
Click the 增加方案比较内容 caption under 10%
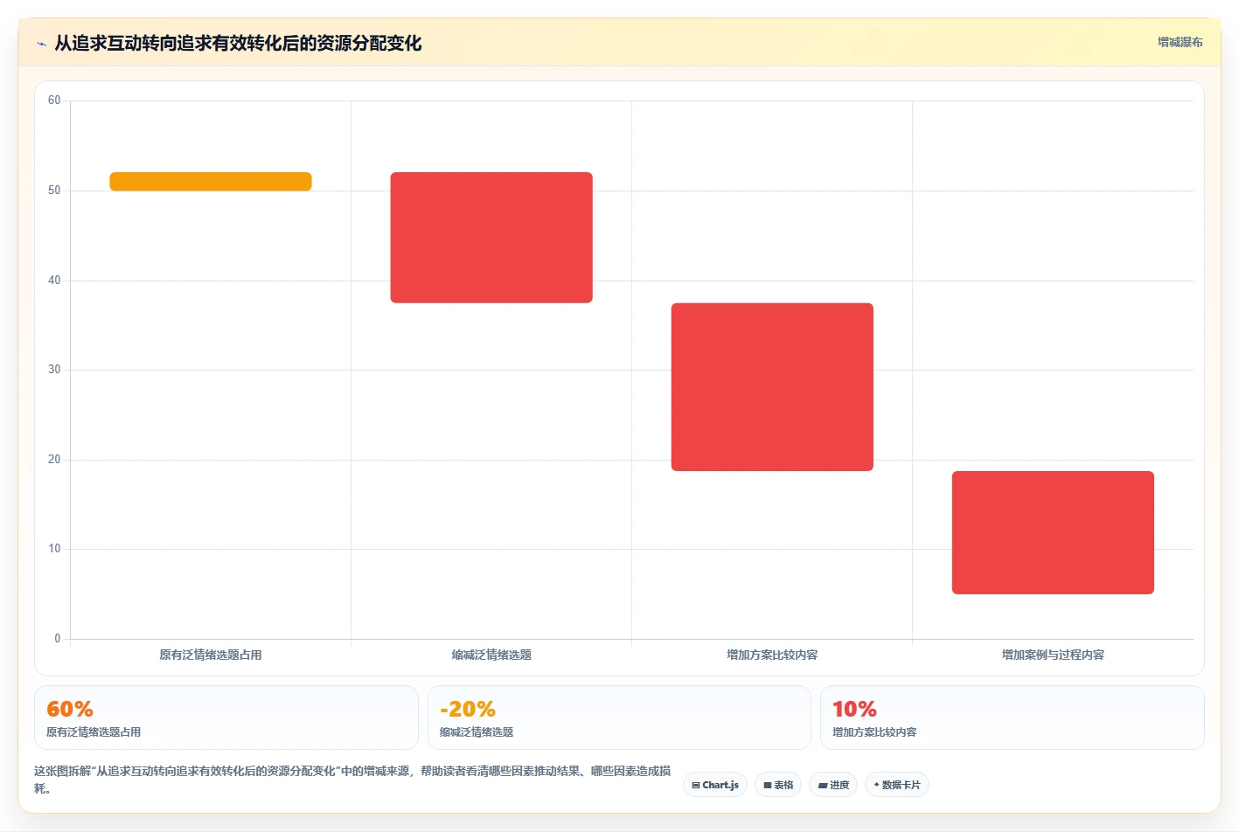pos(874,732)
